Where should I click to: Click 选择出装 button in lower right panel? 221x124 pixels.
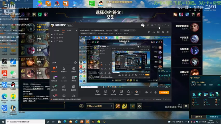[x=199, y=117]
